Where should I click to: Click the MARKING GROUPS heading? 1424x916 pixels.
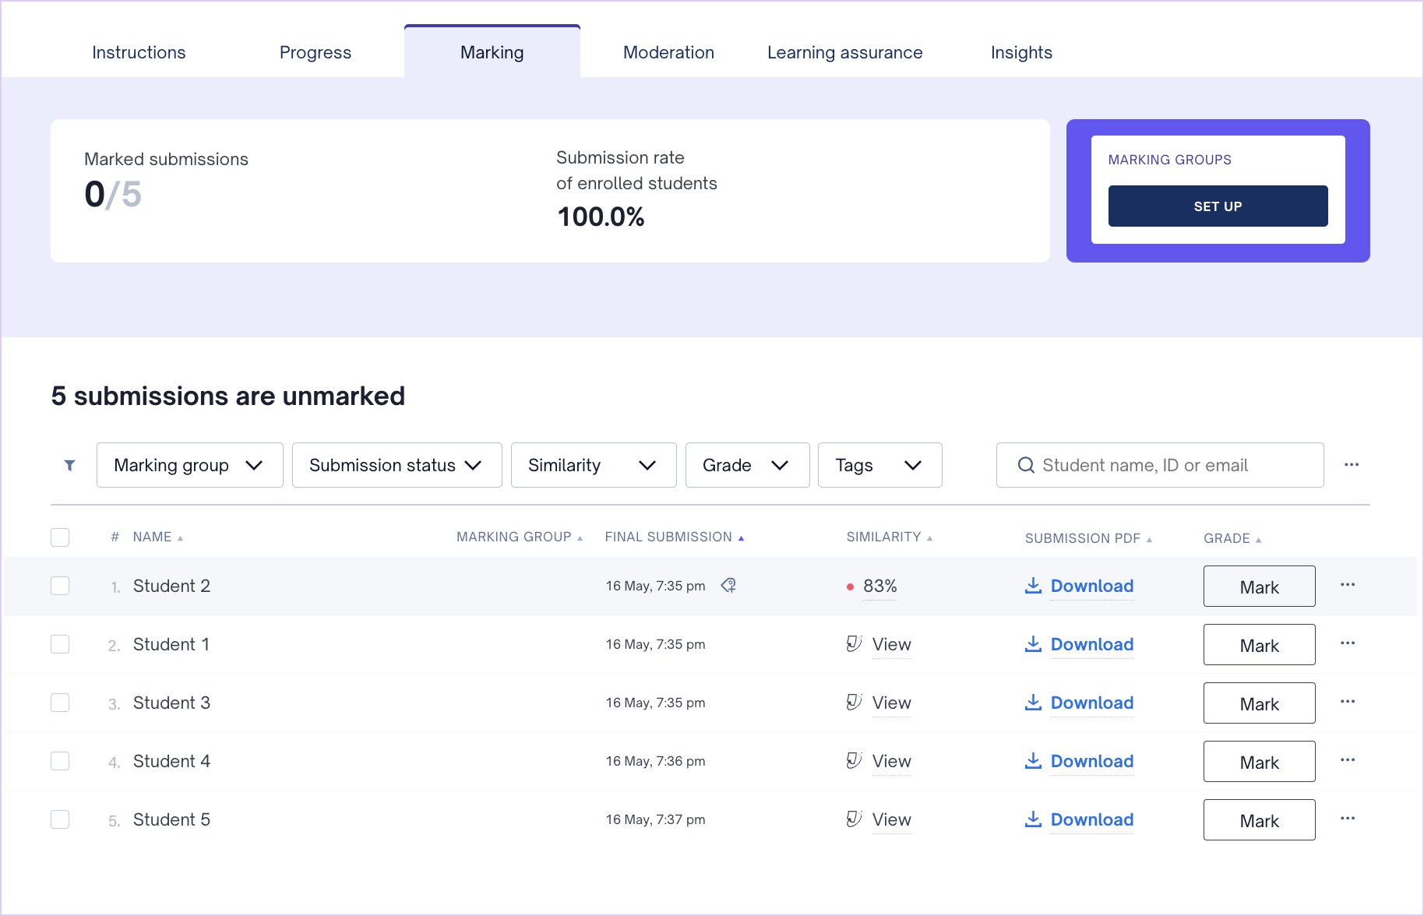coord(1170,160)
